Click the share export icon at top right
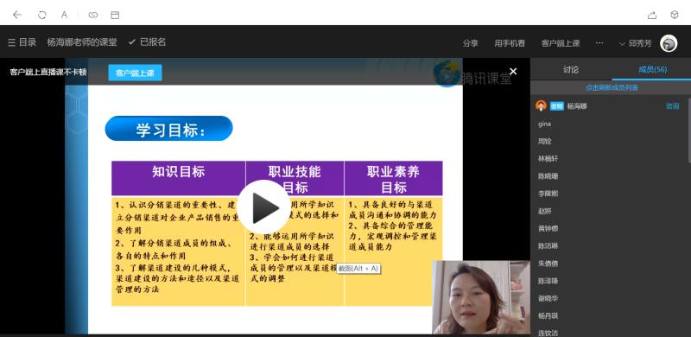 pos(652,15)
